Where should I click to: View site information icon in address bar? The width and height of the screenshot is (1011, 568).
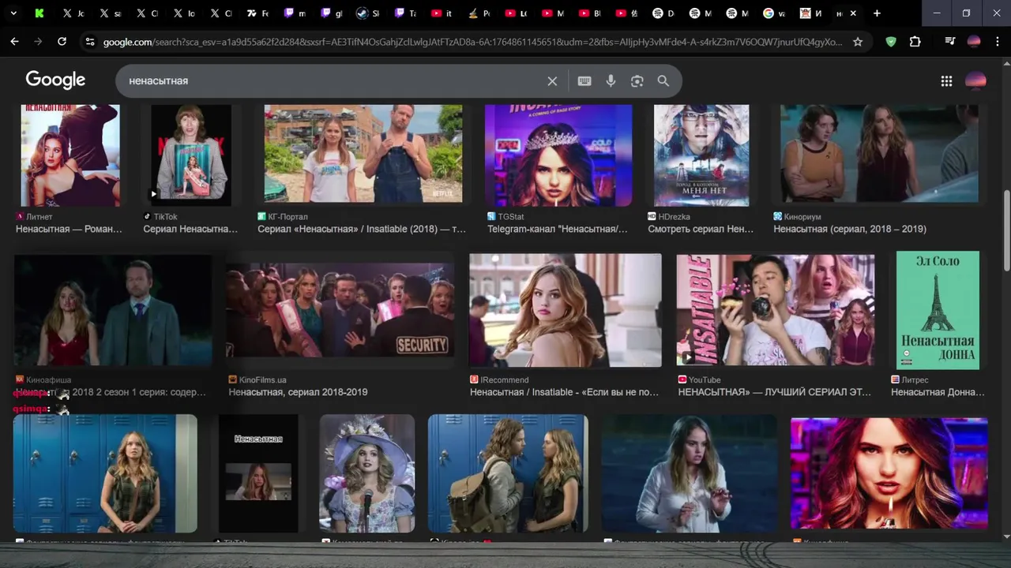(x=90, y=42)
